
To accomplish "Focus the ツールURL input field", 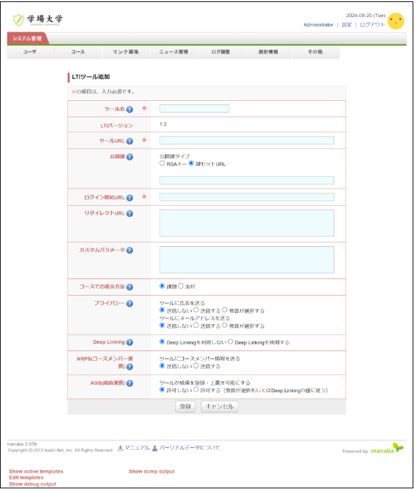I will (247, 141).
